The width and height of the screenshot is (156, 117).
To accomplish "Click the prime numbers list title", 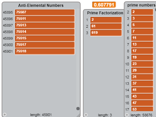I will [x=141, y=5].
